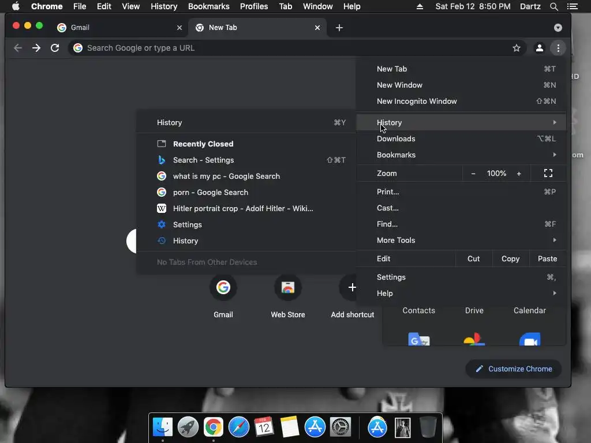Screen dimensions: 591x443
Task: Focus the Search Google or type a URL field
Action: coord(297,48)
